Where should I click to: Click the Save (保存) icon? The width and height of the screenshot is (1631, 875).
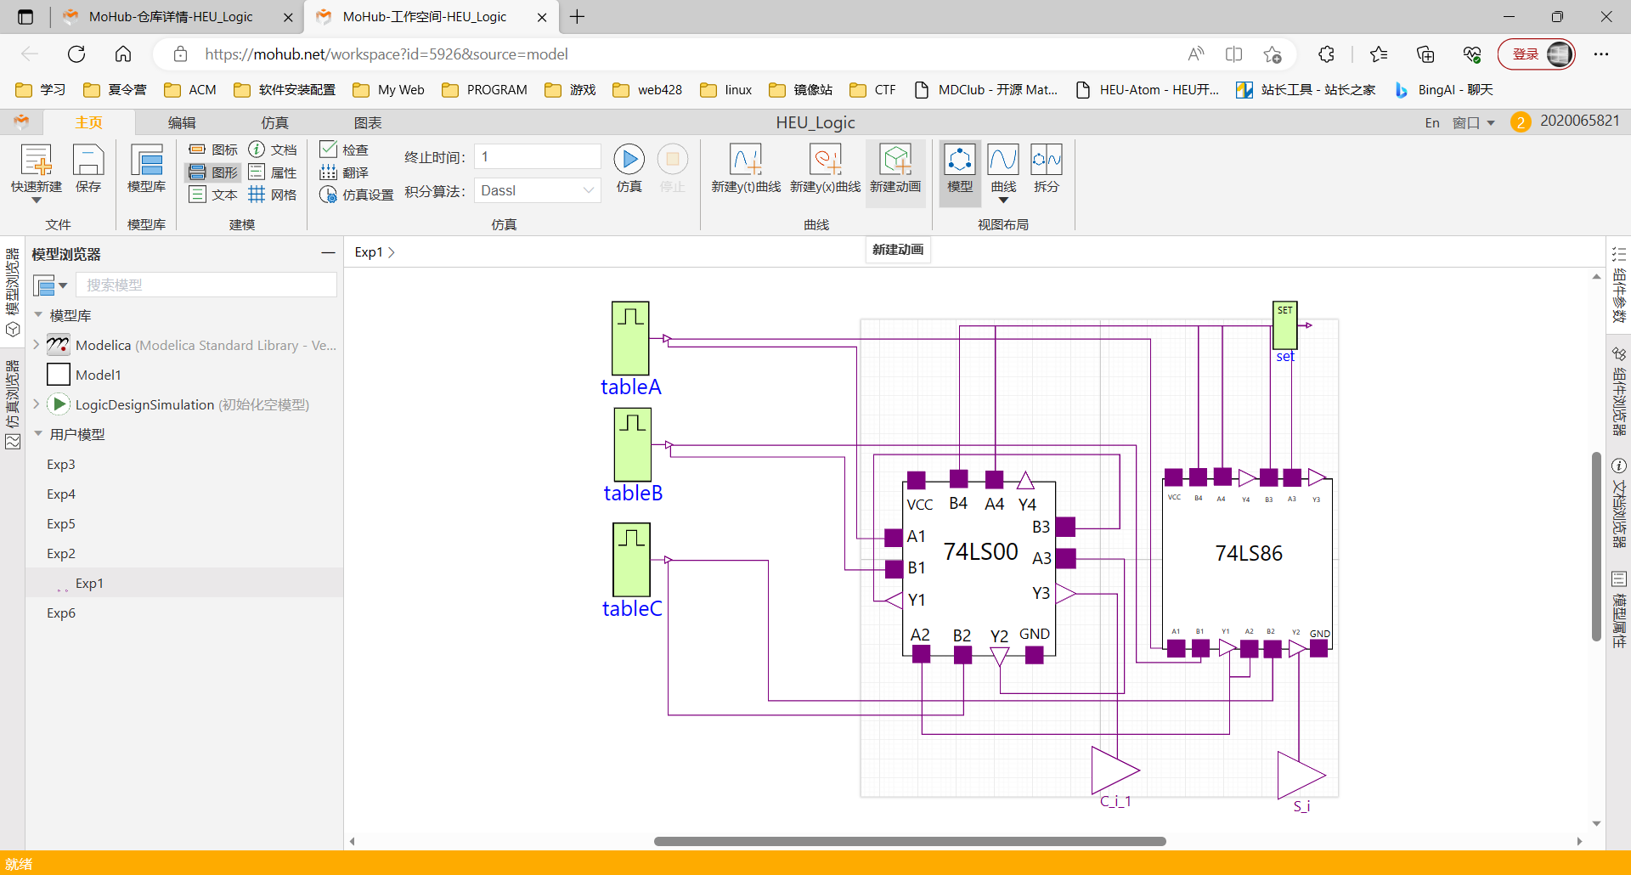(x=88, y=167)
